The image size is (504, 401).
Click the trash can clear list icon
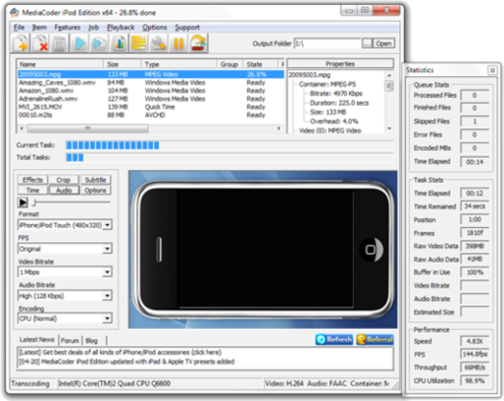click(59, 43)
